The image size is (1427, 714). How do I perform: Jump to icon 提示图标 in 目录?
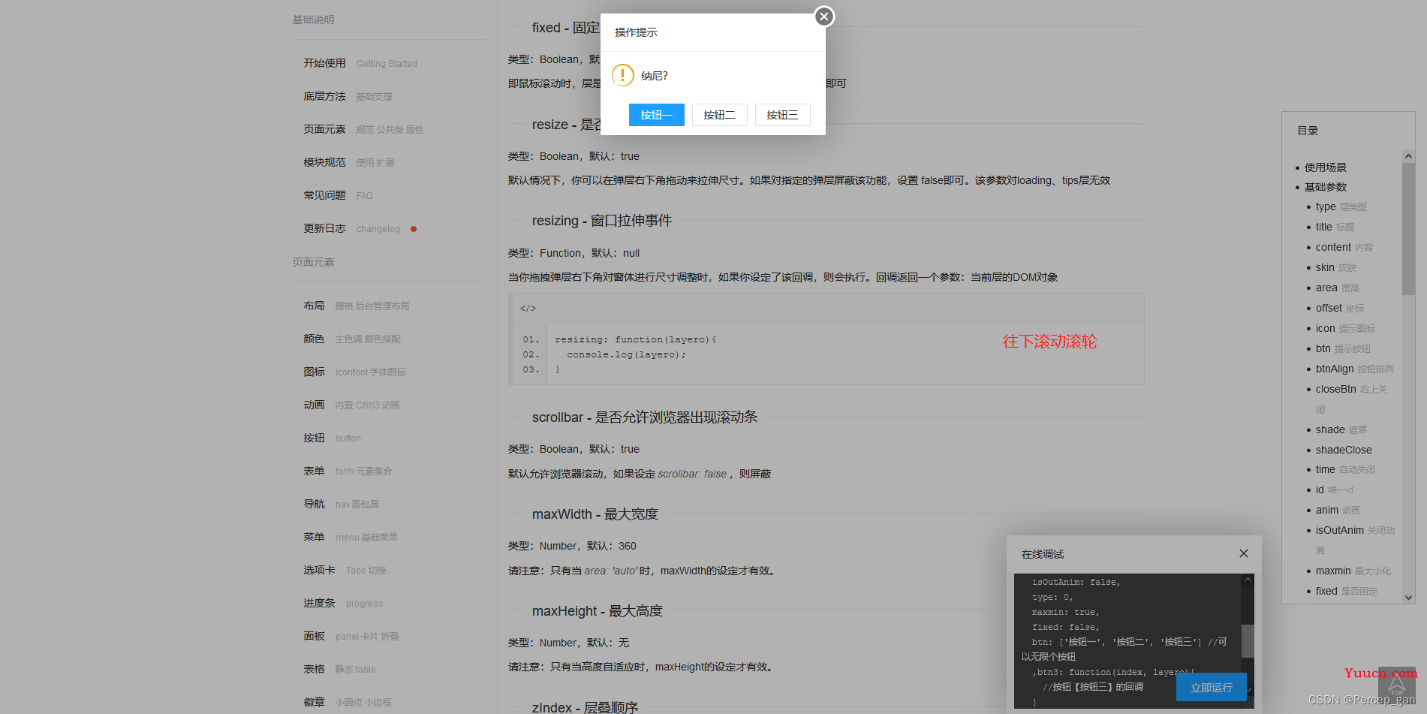pos(1346,328)
